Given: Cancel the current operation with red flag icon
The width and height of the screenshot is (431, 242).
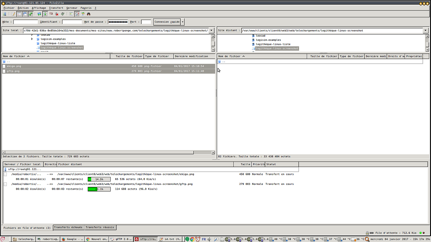Looking at the screenshot, I should coord(51,14).
